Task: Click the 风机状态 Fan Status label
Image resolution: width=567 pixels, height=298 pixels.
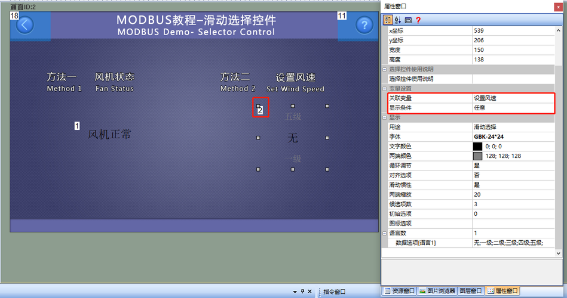Action: (x=115, y=82)
